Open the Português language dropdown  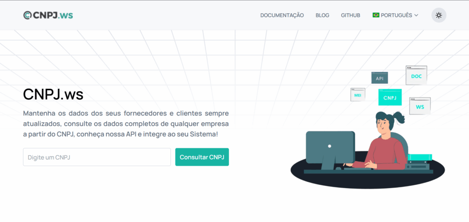point(395,15)
